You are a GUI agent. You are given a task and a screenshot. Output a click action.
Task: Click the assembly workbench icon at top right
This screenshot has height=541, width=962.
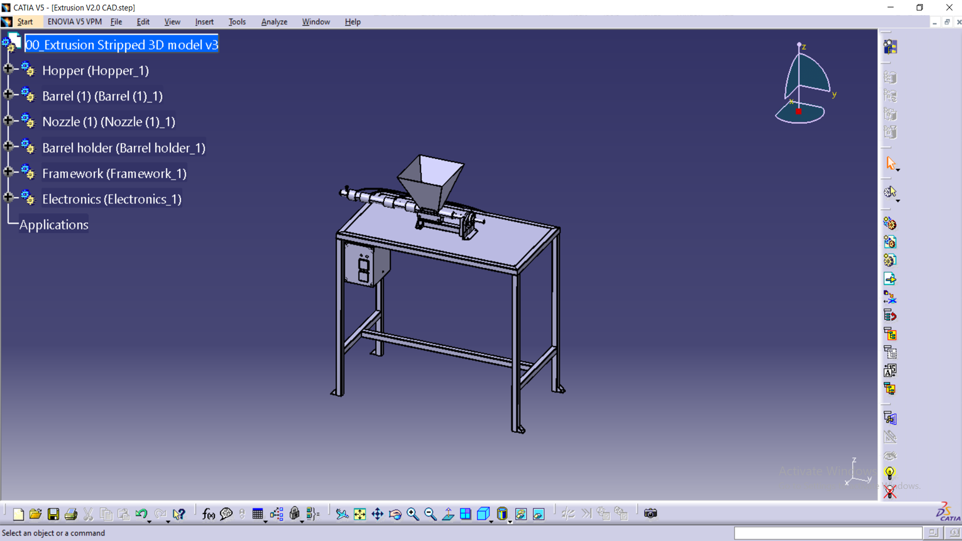tap(890, 47)
